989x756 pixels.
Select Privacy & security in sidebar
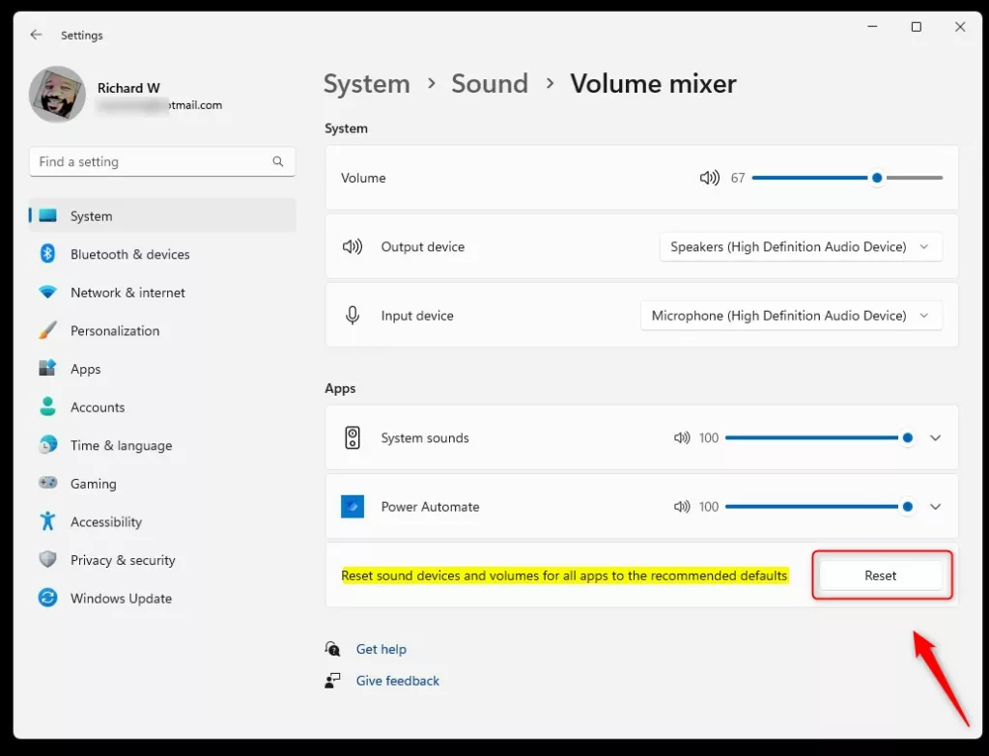click(123, 560)
